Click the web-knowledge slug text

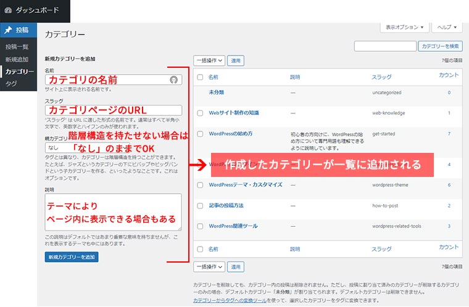point(389,113)
